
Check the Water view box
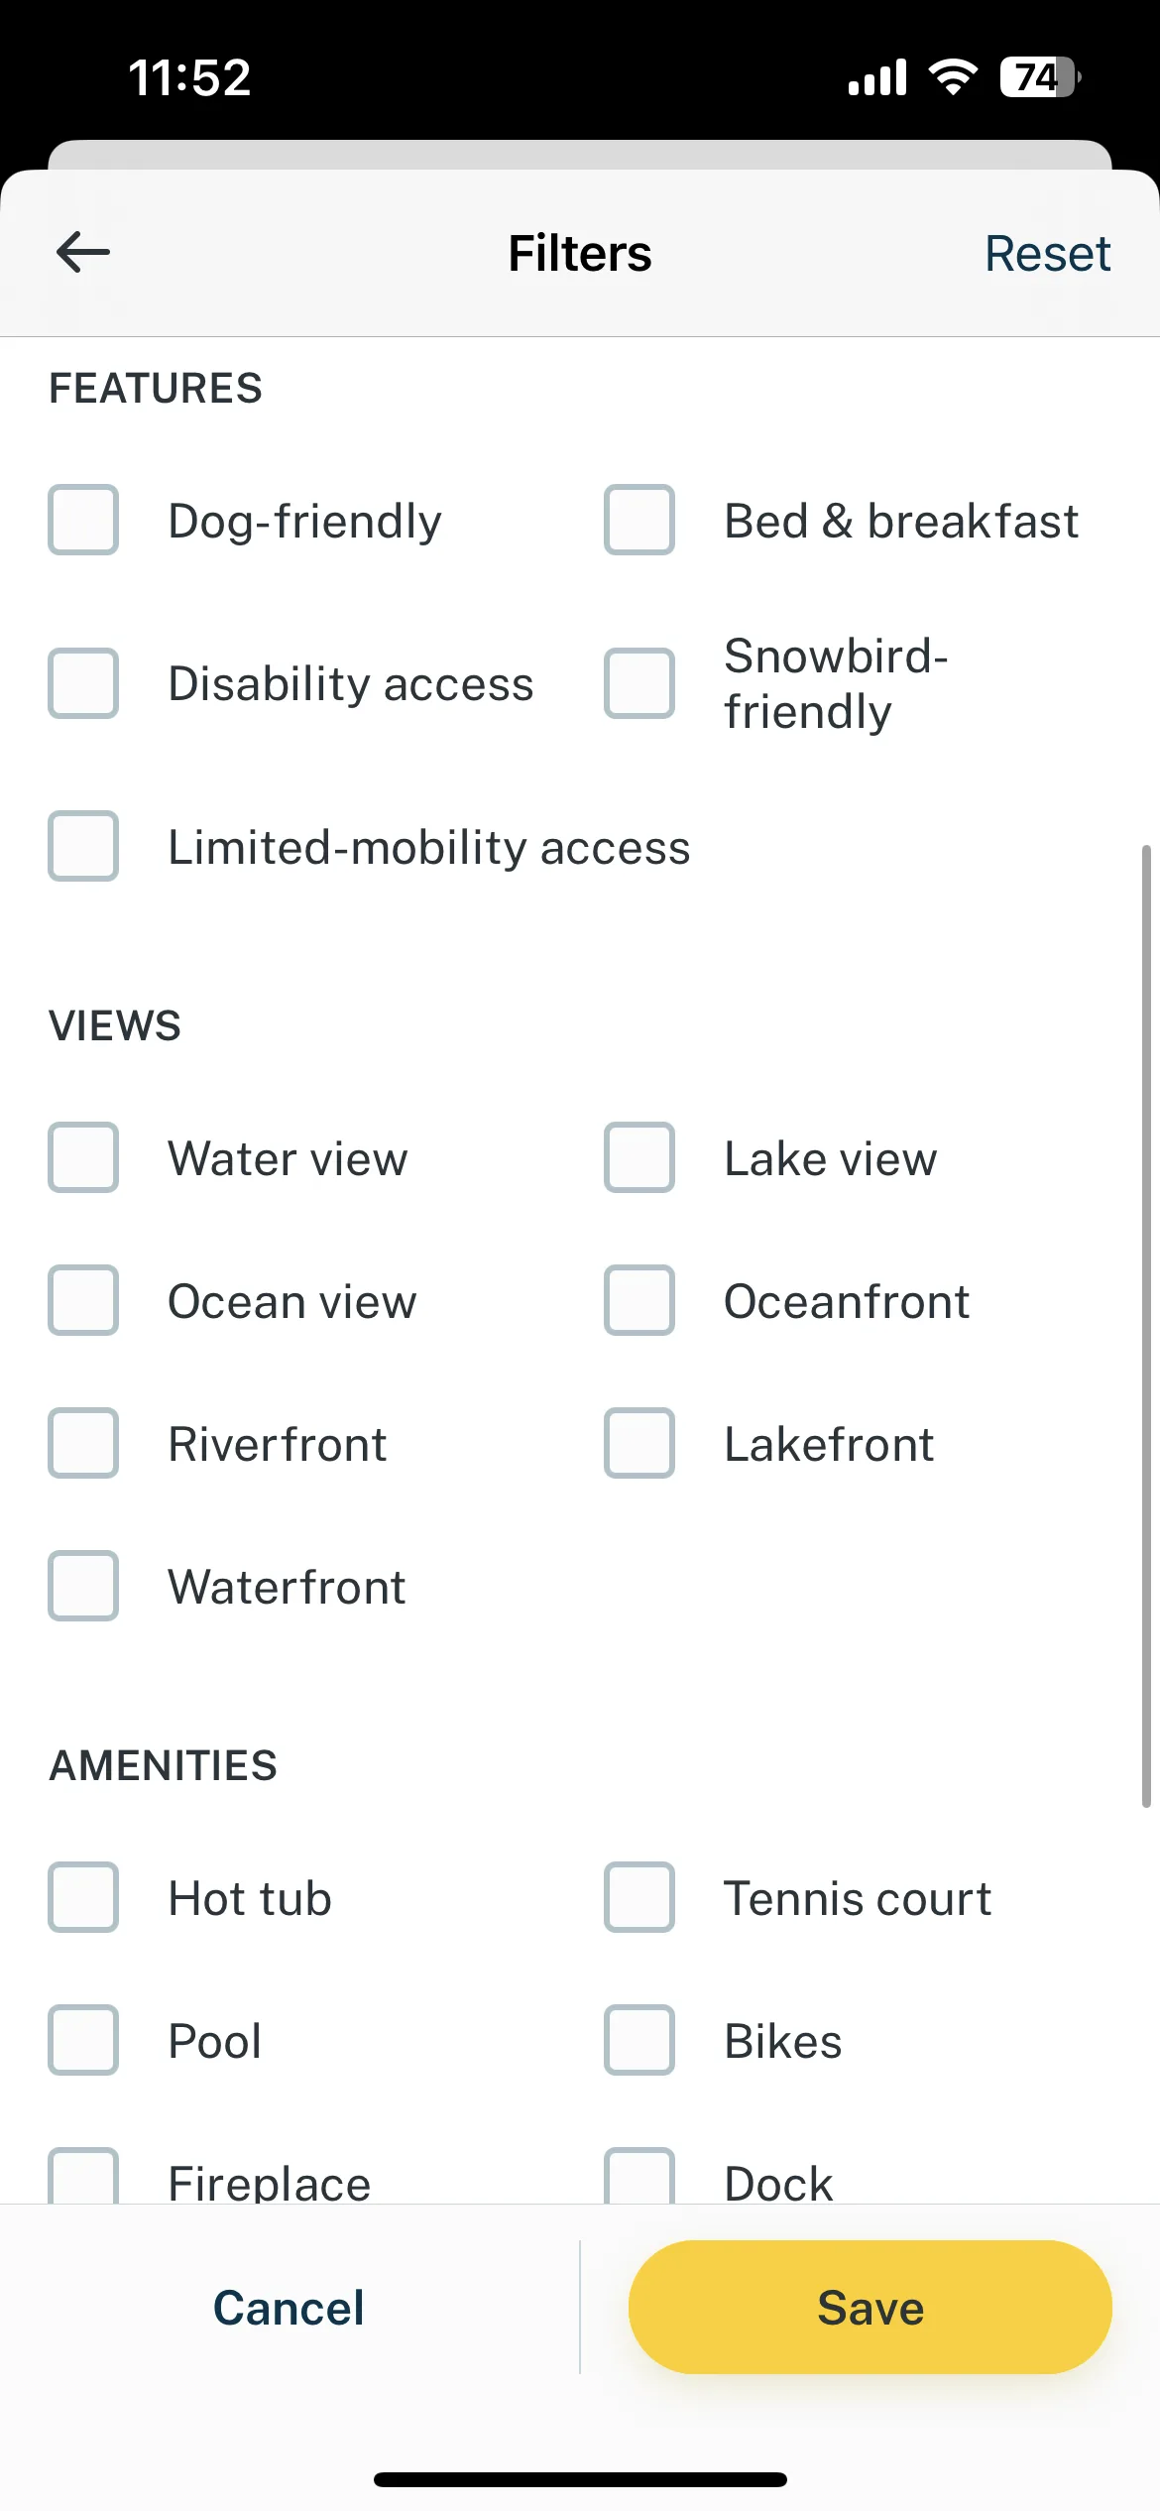83,1157
